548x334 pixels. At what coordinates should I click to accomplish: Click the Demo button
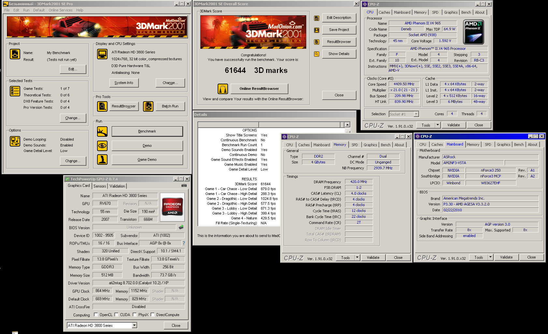[147, 146]
